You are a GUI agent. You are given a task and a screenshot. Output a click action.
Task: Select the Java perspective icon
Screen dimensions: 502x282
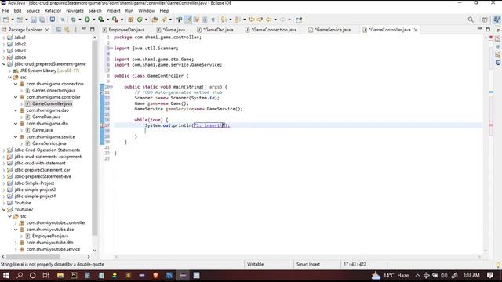point(497,20)
